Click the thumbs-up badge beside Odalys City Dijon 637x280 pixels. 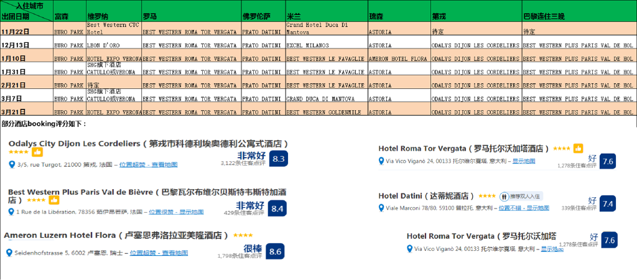[37, 152]
